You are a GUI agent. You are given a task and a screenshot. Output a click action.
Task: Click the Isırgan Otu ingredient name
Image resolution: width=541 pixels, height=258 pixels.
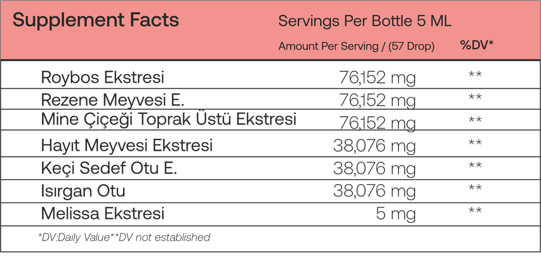pyautogui.click(x=83, y=191)
